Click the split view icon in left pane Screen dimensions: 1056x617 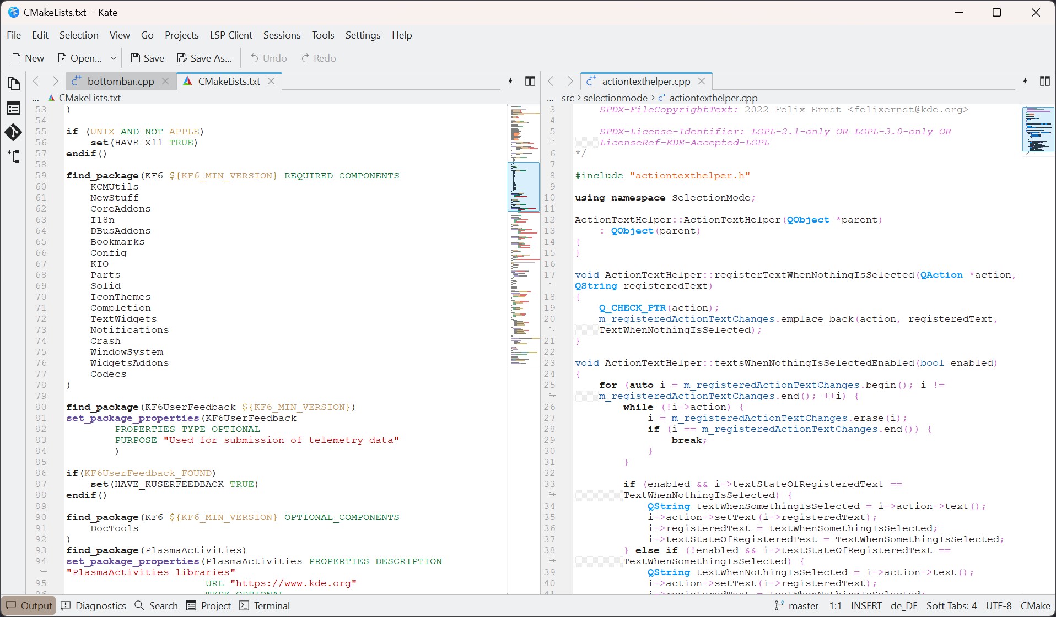coord(530,82)
